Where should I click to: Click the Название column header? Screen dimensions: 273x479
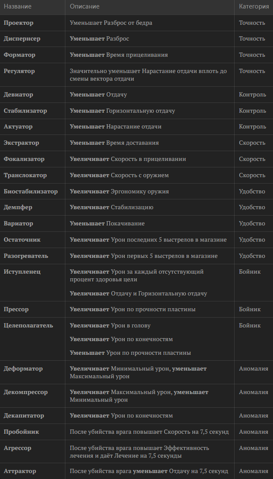[x=18, y=6]
